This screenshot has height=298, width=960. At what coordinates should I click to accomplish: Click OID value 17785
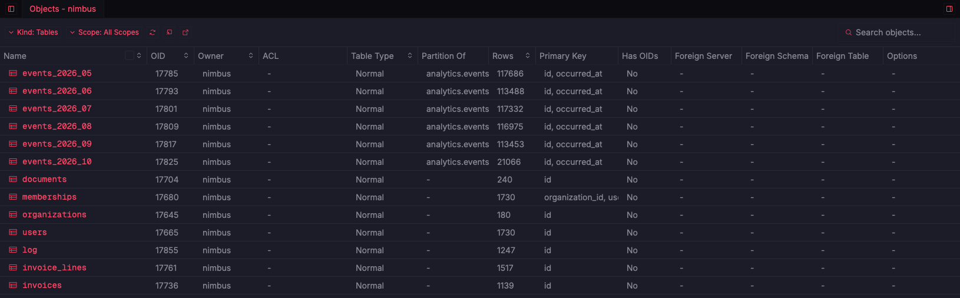pyautogui.click(x=167, y=74)
